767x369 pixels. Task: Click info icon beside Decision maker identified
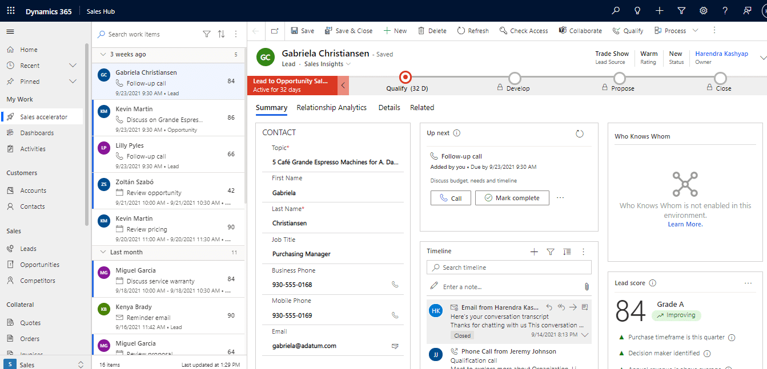707,354
